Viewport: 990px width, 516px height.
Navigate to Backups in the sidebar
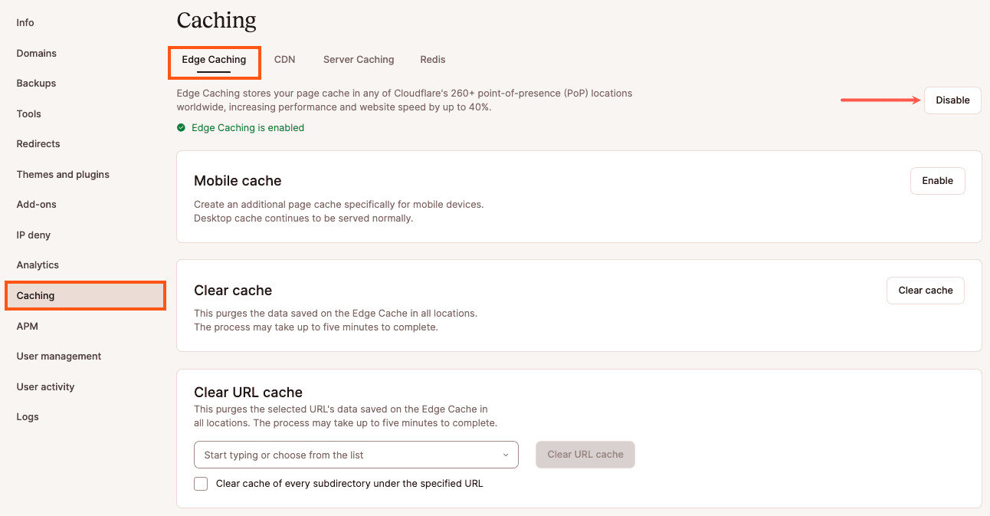(x=37, y=83)
